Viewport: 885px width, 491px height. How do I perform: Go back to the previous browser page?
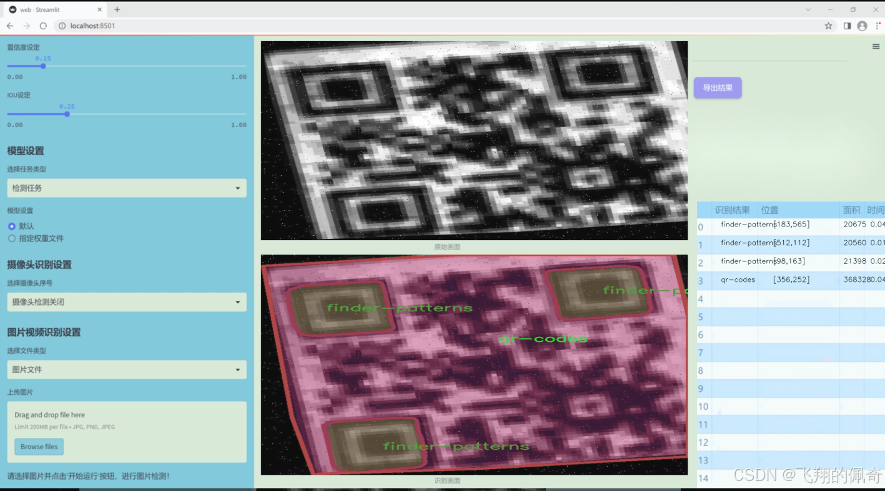(10, 26)
